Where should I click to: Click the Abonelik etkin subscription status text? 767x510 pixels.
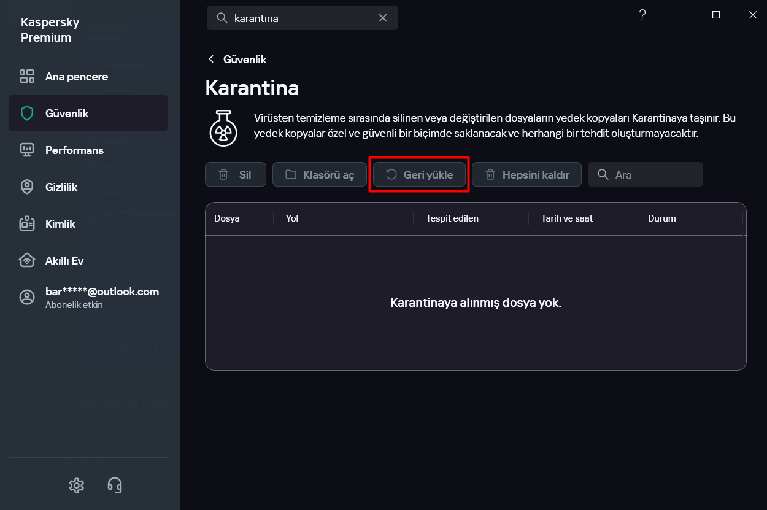point(74,305)
